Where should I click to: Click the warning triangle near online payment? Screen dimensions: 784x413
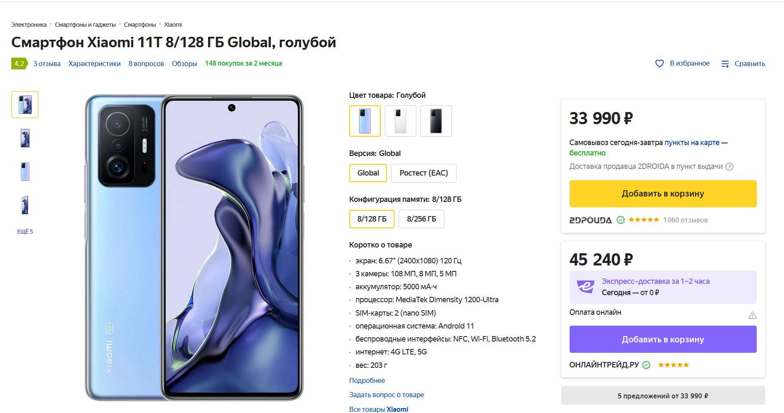pyautogui.click(x=752, y=315)
